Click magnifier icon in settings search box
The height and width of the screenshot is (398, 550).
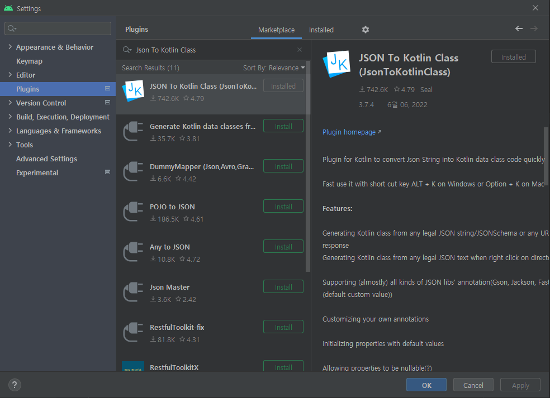click(x=12, y=28)
